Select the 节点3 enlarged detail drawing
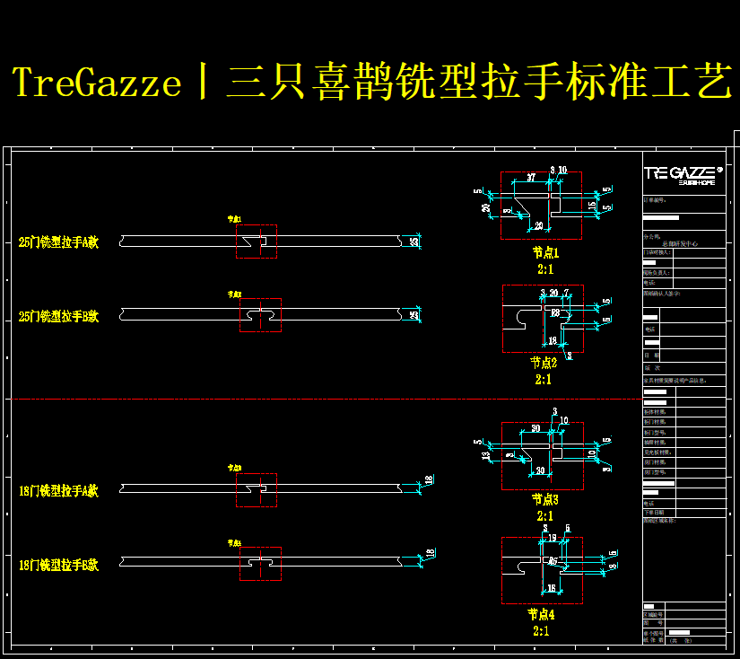Image resolution: width=740 pixels, height=659 pixels. tap(543, 456)
